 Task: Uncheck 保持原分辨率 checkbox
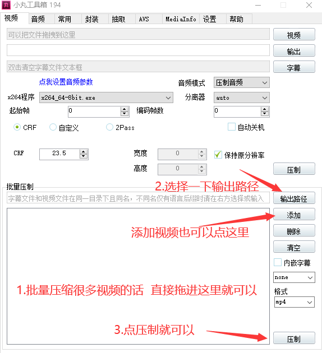coord(218,155)
